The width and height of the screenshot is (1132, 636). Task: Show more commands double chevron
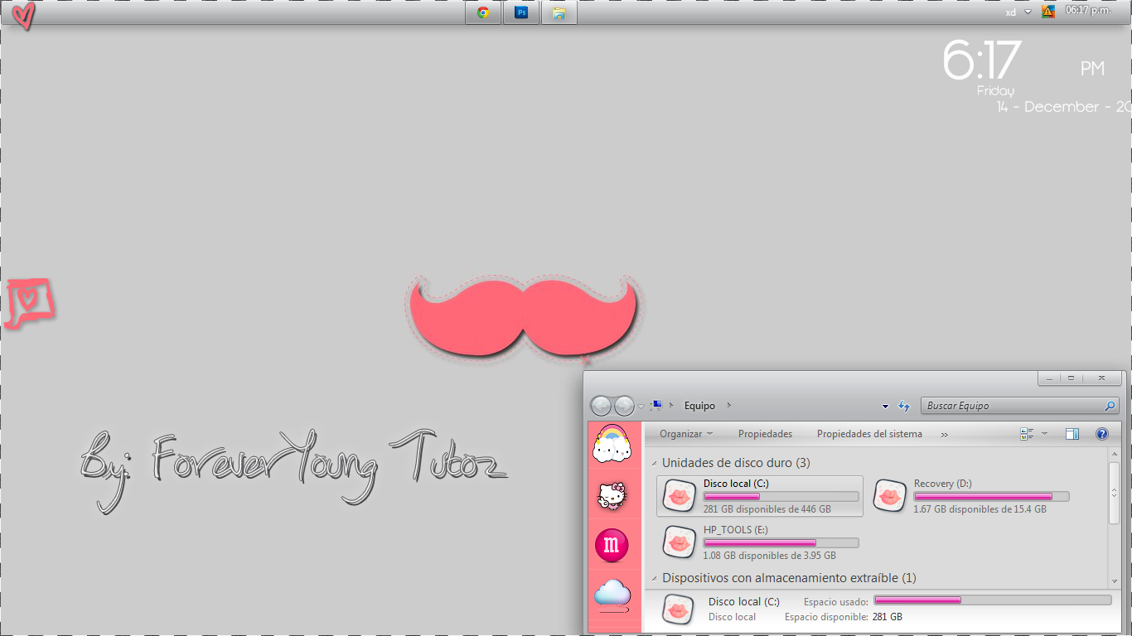[x=944, y=435]
